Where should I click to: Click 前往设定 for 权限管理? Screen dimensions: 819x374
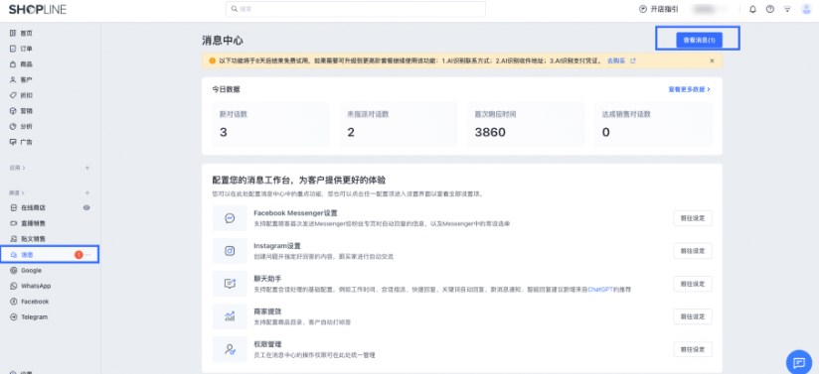pos(693,349)
